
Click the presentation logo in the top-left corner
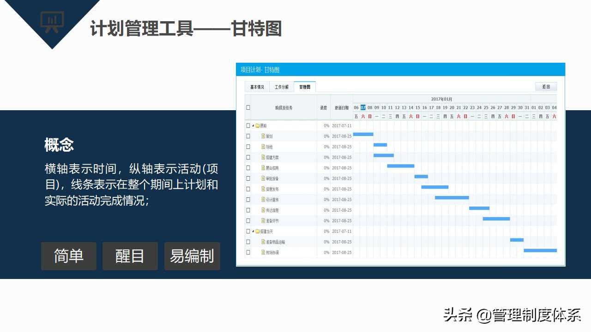click(x=53, y=19)
